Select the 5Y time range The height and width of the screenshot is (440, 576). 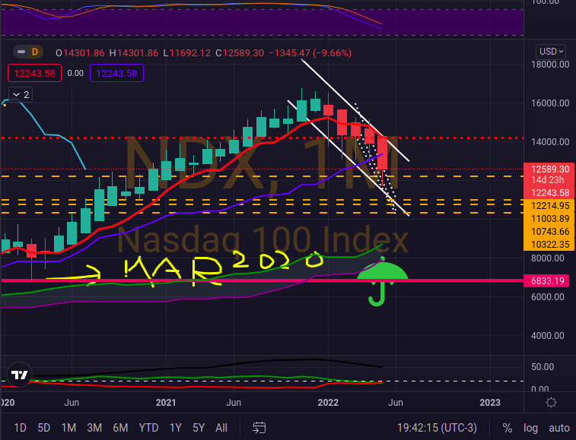click(199, 428)
